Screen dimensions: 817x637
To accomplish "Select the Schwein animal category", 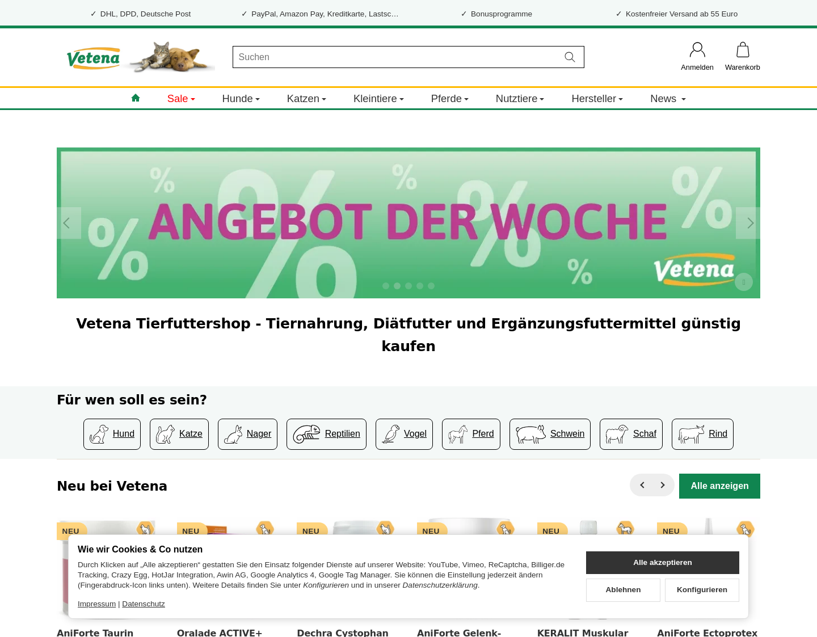I will click(550, 434).
